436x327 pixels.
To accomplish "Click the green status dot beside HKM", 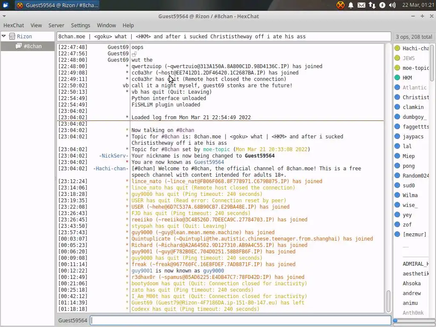I will click(x=397, y=77).
